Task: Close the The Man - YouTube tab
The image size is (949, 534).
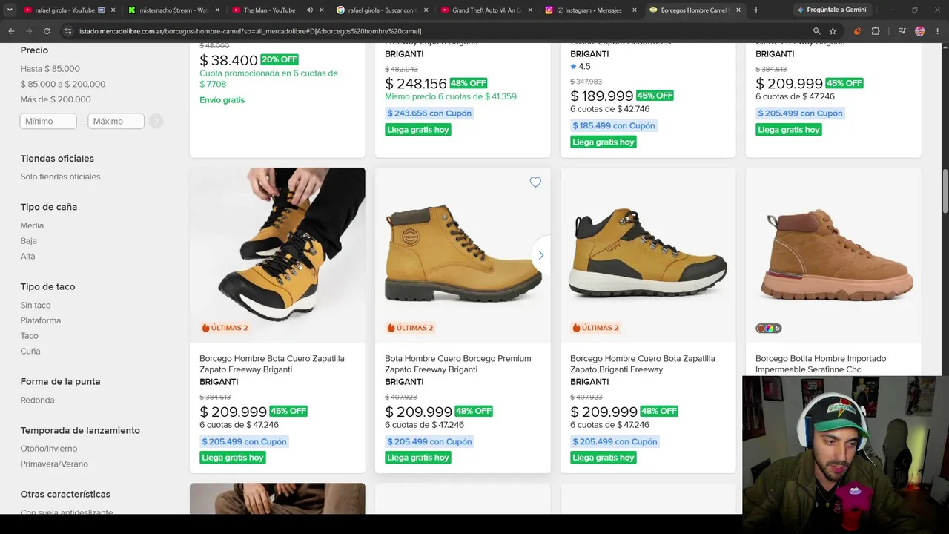Action: point(323,10)
